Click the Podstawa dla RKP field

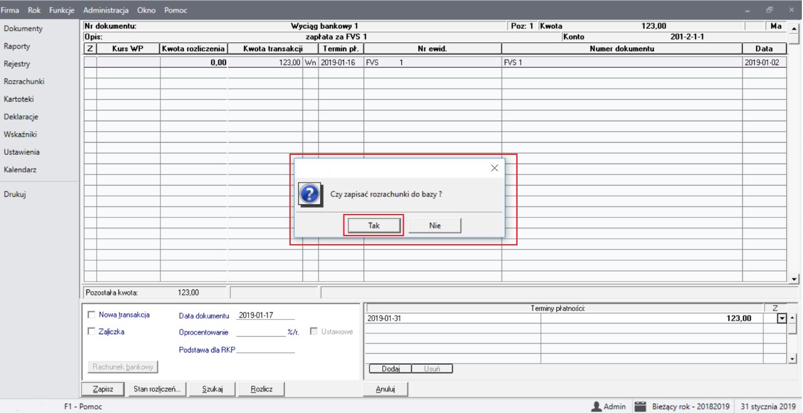point(266,349)
